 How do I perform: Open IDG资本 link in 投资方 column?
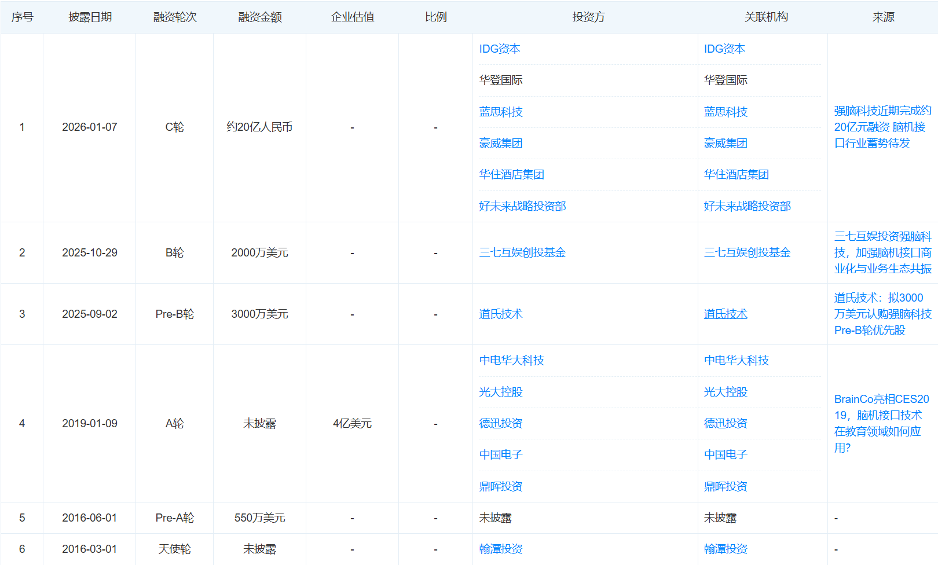499,49
